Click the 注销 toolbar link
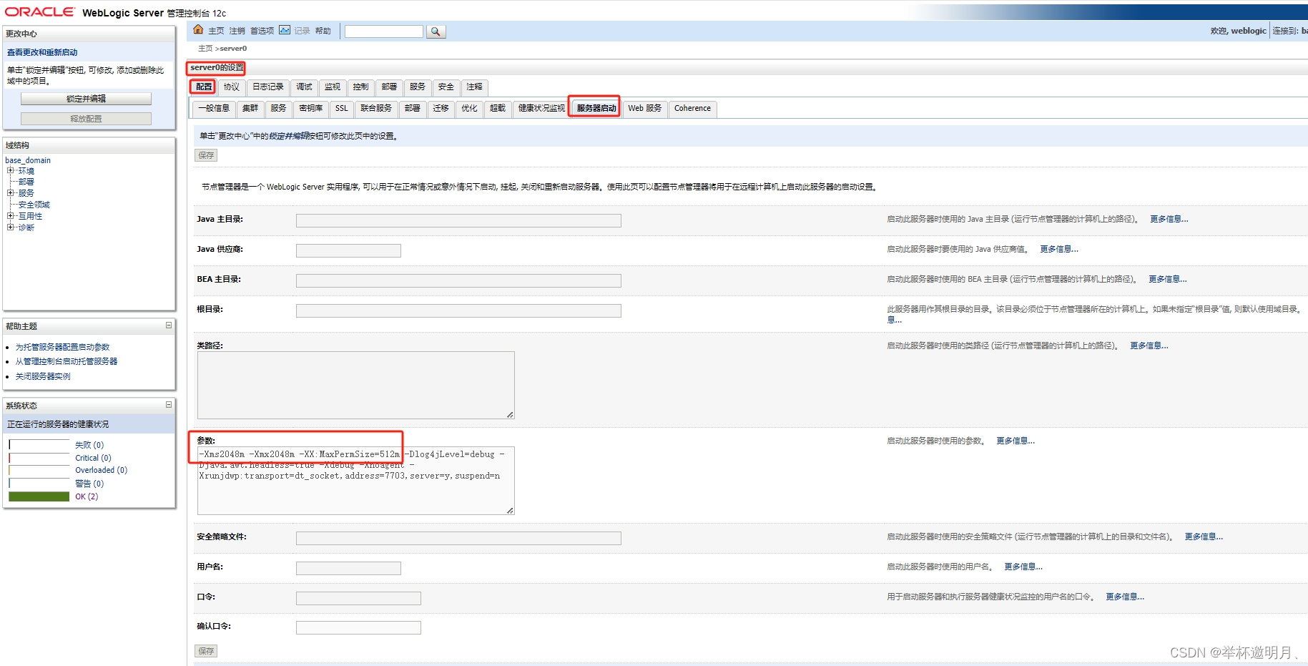The image size is (1308, 666). [237, 31]
